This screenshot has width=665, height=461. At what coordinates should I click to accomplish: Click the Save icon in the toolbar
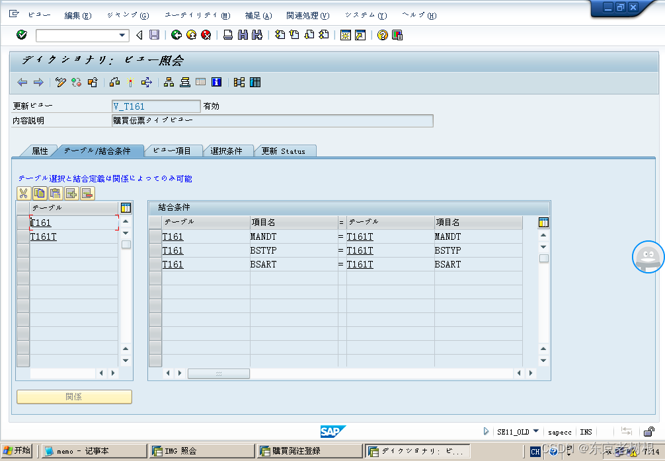(x=155, y=34)
